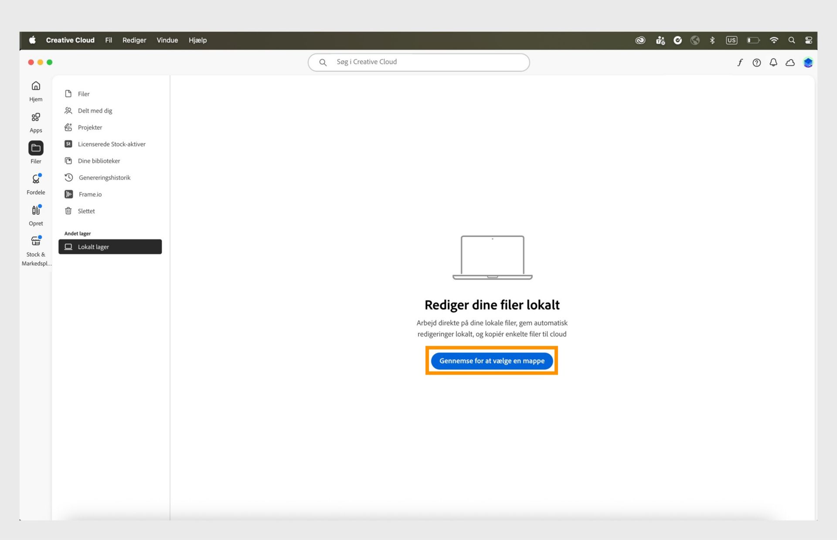Open the Fil menu
The width and height of the screenshot is (837, 540).
tap(109, 40)
